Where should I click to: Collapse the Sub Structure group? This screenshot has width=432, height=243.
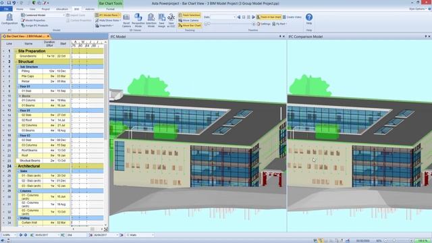[18, 67]
